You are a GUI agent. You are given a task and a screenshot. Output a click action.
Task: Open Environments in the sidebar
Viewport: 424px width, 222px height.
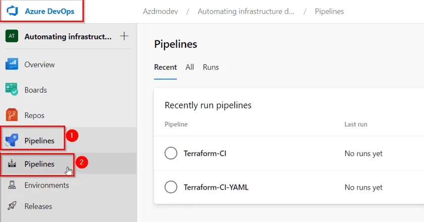coord(47,185)
